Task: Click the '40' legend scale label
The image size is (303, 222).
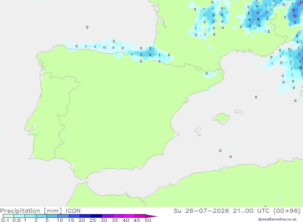Action: click(126, 220)
